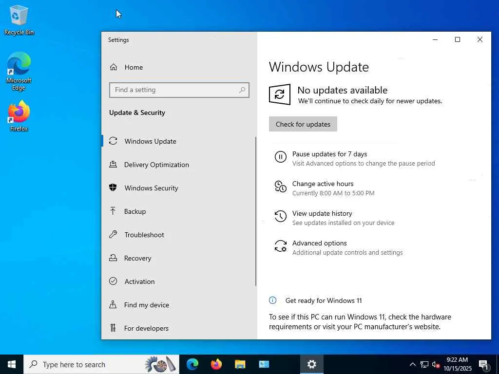Image resolution: width=499 pixels, height=374 pixels.
Task: Click the Windows Update sync icon in sidebar
Action: pyautogui.click(x=113, y=141)
